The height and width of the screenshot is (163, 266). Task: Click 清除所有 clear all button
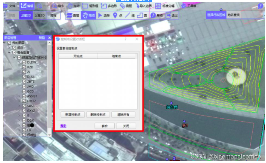click(123, 115)
